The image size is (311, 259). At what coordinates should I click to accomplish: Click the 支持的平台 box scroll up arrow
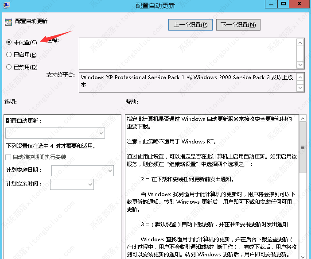[x=300, y=77]
